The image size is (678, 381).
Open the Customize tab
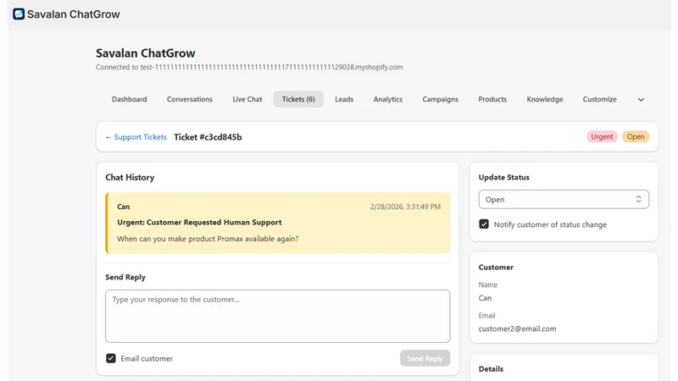pos(600,99)
